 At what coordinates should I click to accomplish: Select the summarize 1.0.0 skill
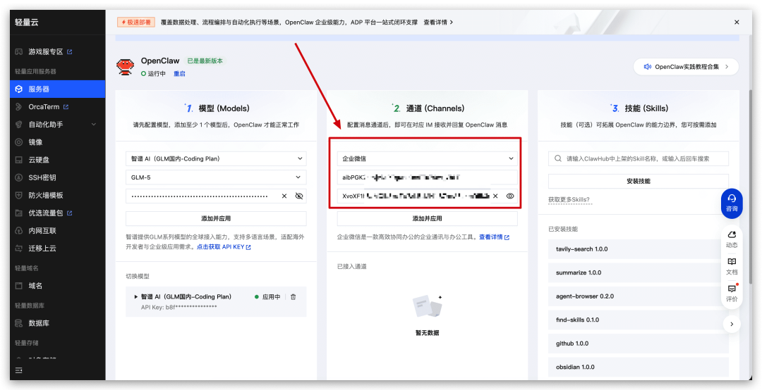[x=639, y=272]
